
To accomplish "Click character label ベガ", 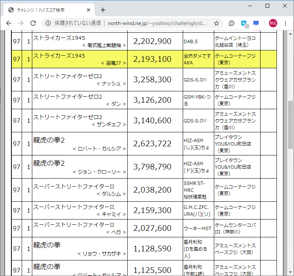I will (116, 232).
